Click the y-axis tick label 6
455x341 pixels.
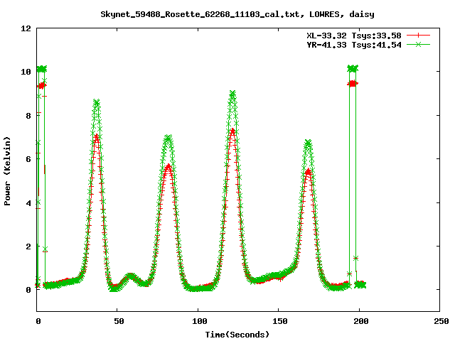(x=28, y=159)
